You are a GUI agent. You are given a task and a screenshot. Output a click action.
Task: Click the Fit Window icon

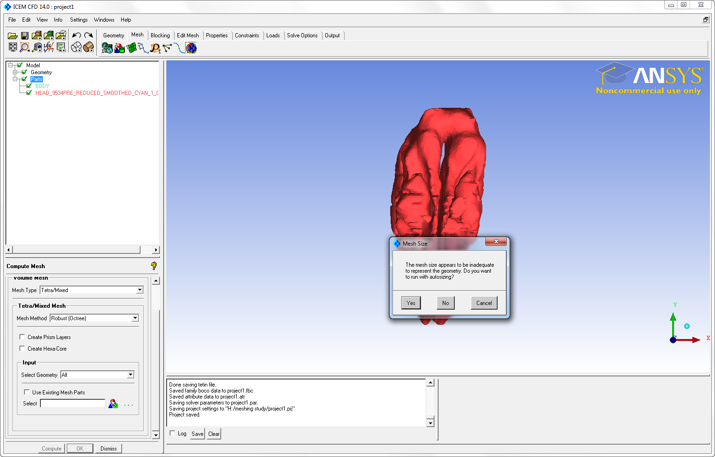coord(13,47)
